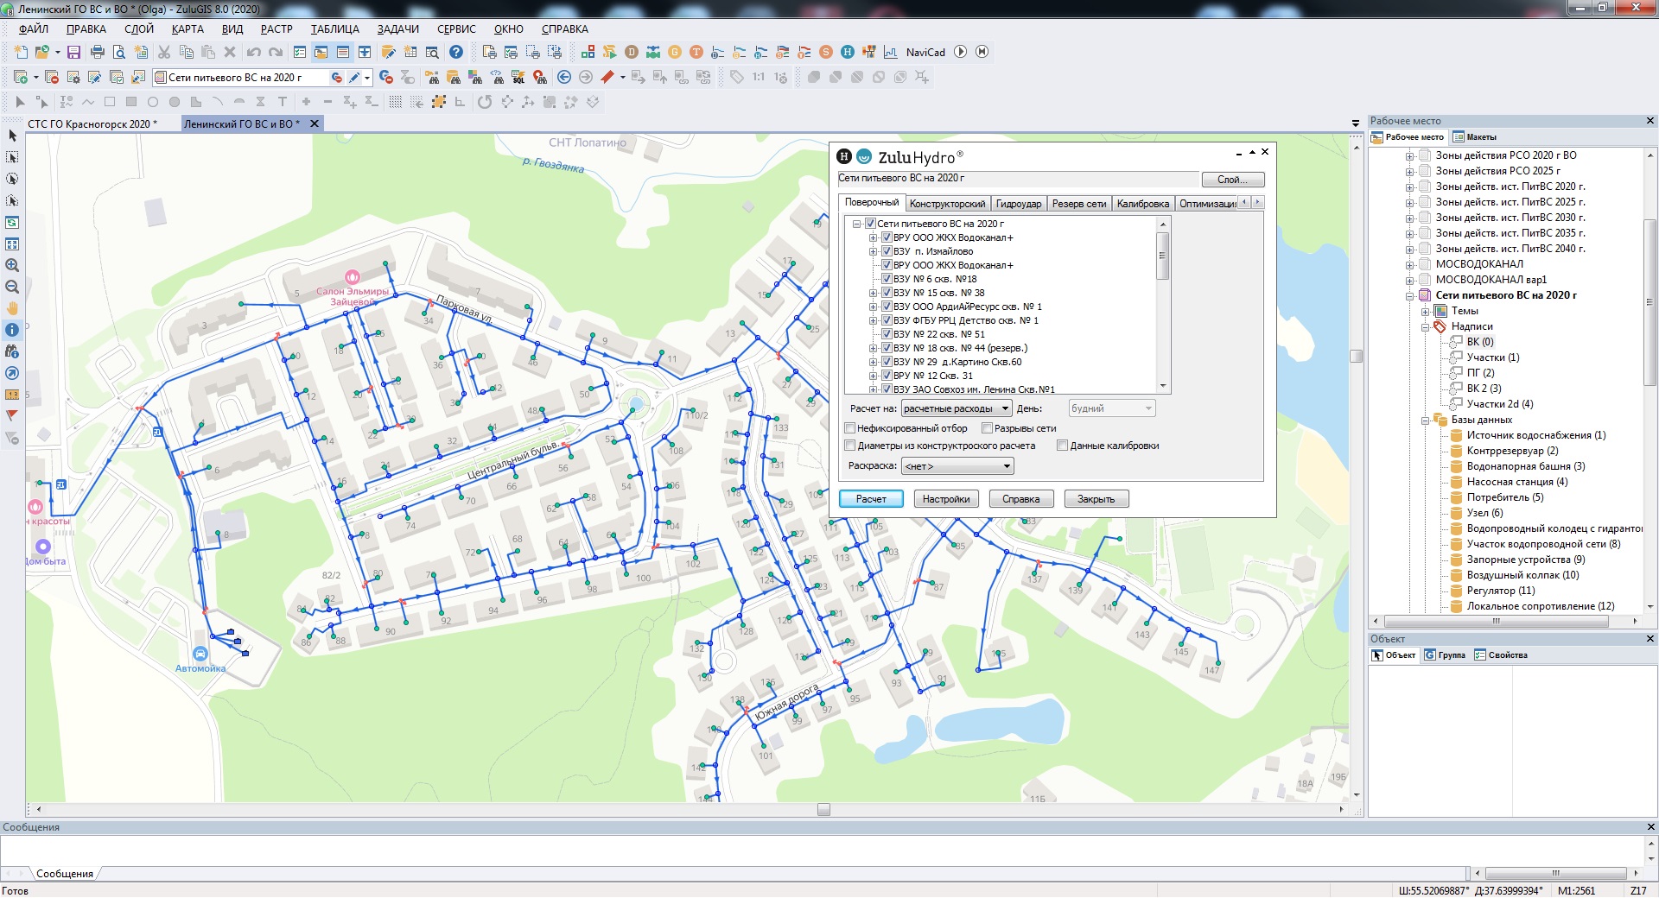
Task: Switch to the 'Калибровка' tab
Action: pyautogui.click(x=1142, y=204)
